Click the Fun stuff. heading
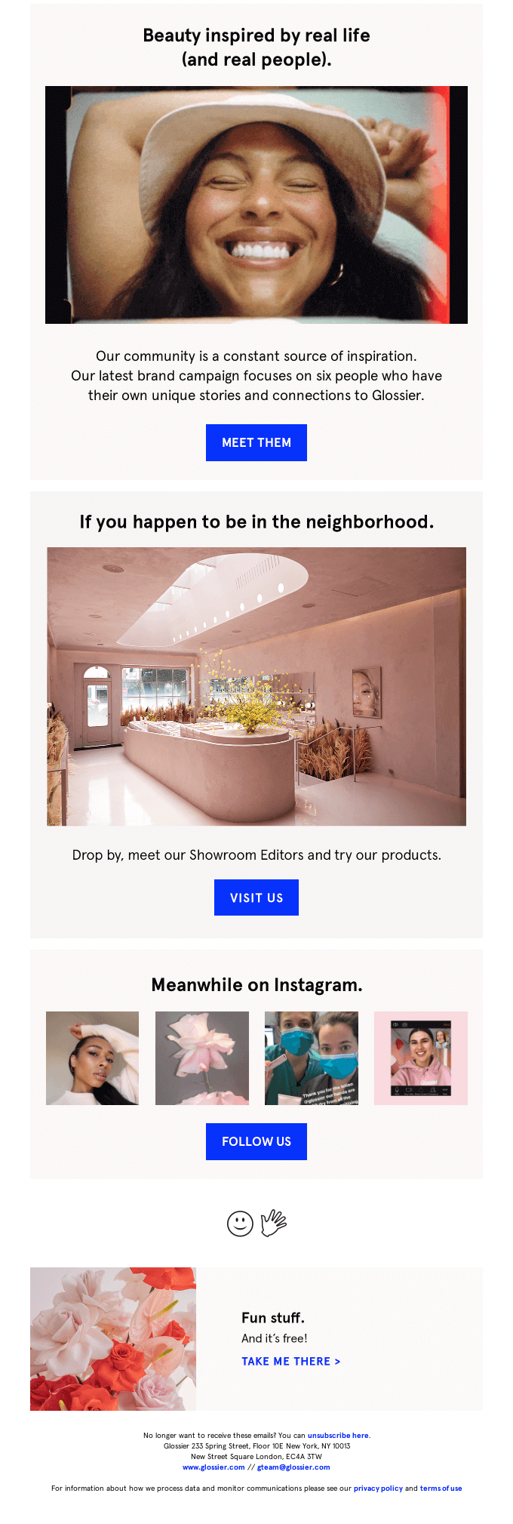Viewport: 513px width, 1524px height. point(273,1317)
